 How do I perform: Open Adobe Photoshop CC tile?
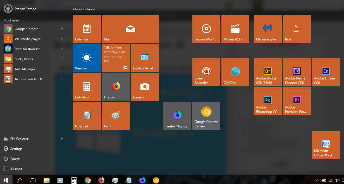[268, 101]
